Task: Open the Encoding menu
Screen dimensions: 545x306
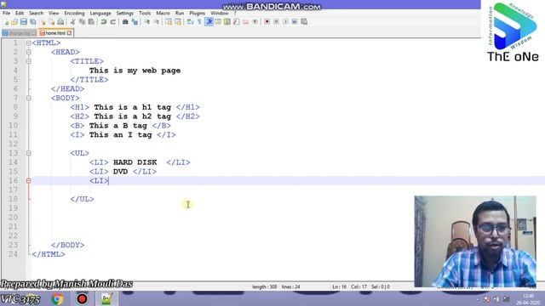Action: point(74,14)
